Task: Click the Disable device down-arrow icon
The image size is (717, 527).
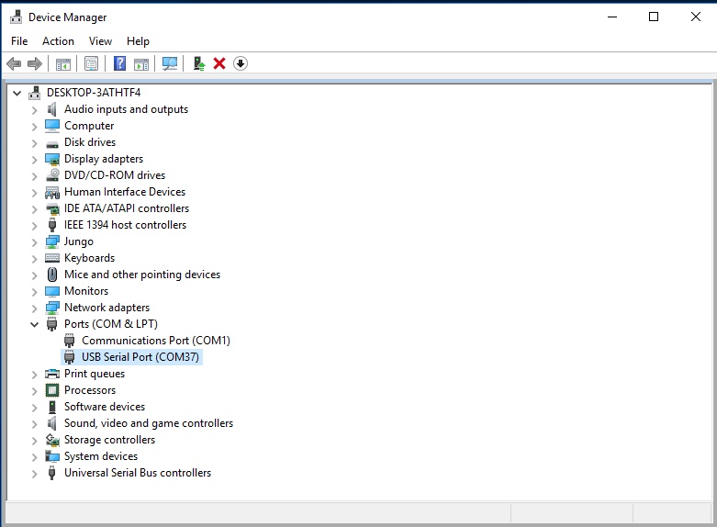Action: (x=241, y=63)
